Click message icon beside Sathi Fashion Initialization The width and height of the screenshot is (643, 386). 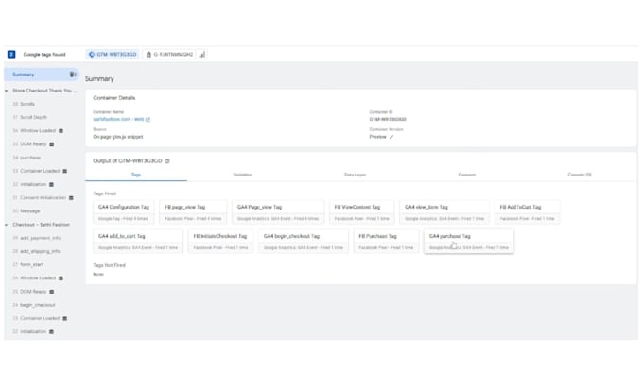51,332
